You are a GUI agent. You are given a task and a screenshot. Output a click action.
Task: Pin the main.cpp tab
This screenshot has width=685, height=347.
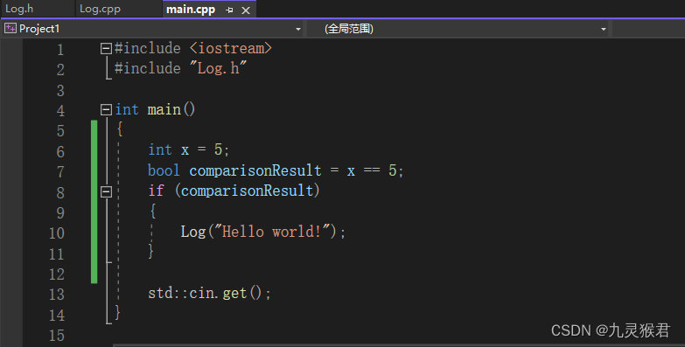(229, 10)
